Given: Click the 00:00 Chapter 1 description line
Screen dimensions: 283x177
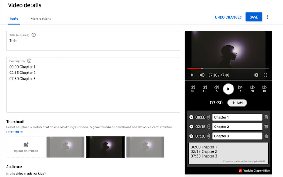Looking at the screenshot, I should 23,67.
